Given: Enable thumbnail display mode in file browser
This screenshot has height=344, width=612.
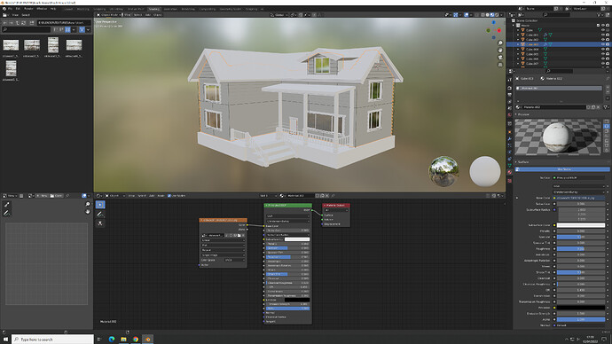Looking at the screenshot, I should [x=68, y=29].
